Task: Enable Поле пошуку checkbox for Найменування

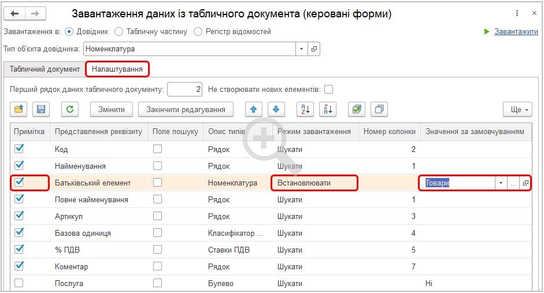Action: (157, 165)
